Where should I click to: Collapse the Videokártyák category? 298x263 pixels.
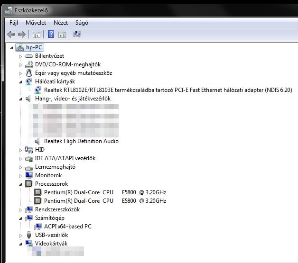point(20,244)
